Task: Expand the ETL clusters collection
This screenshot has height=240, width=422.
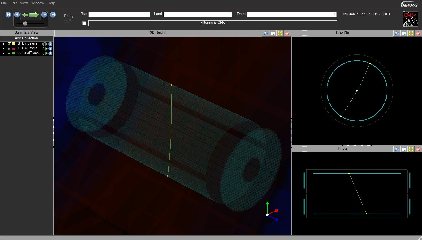Action: (x=3, y=49)
